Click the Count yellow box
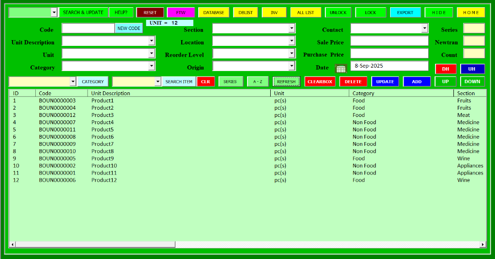The width and height of the screenshot is (495, 259). click(x=474, y=53)
